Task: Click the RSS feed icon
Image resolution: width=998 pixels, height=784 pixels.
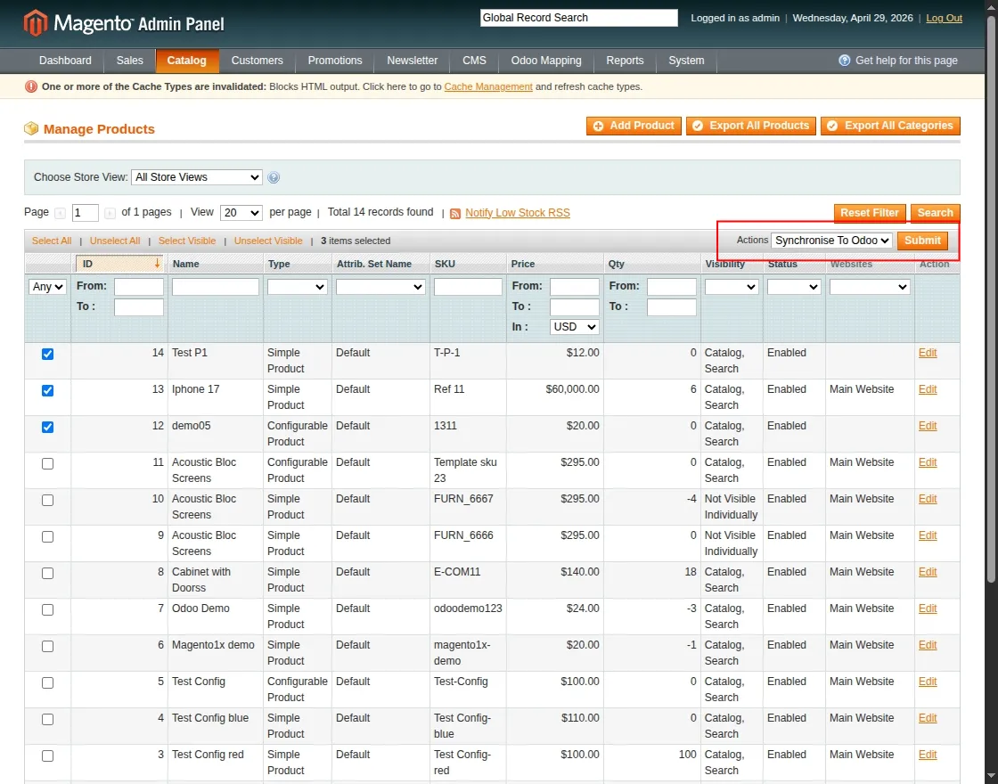Action: [455, 214]
